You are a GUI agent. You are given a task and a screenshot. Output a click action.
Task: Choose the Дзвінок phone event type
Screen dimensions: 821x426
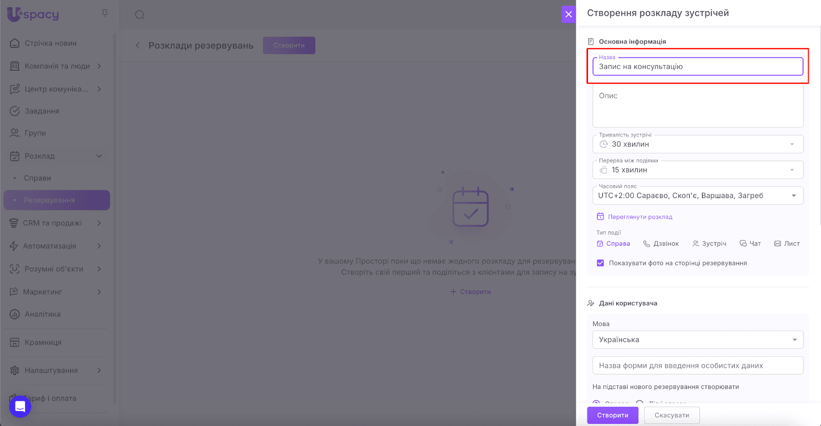(x=661, y=244)
